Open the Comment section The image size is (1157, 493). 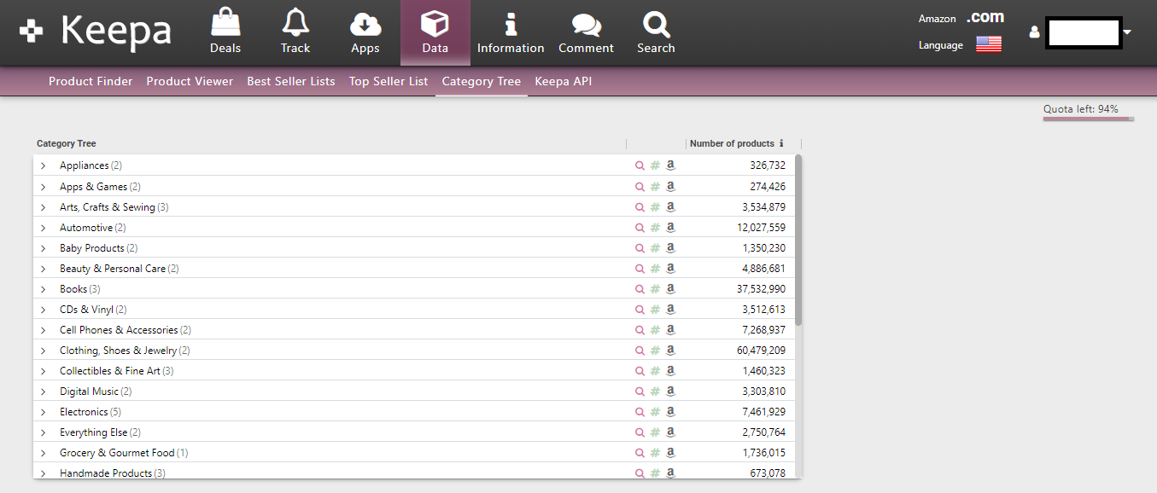pyautogui.click(x=587, y=32)
